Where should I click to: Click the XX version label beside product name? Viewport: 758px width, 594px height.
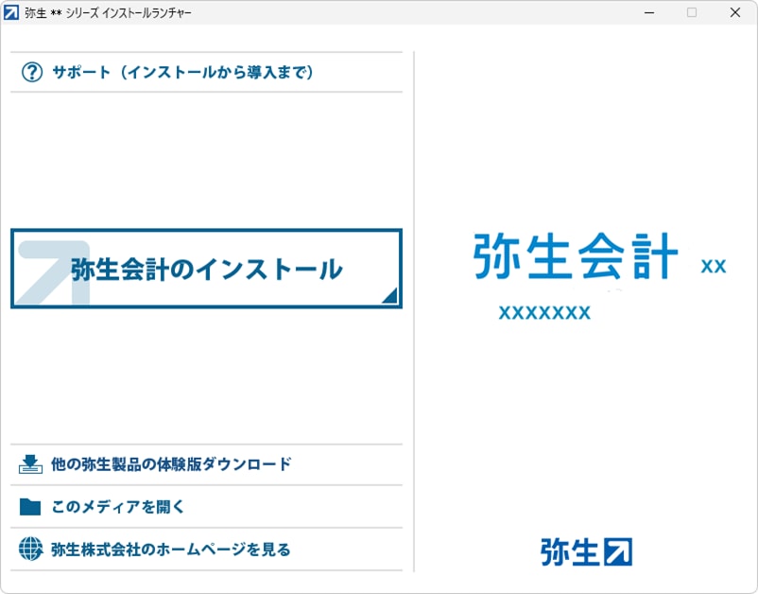713,267
